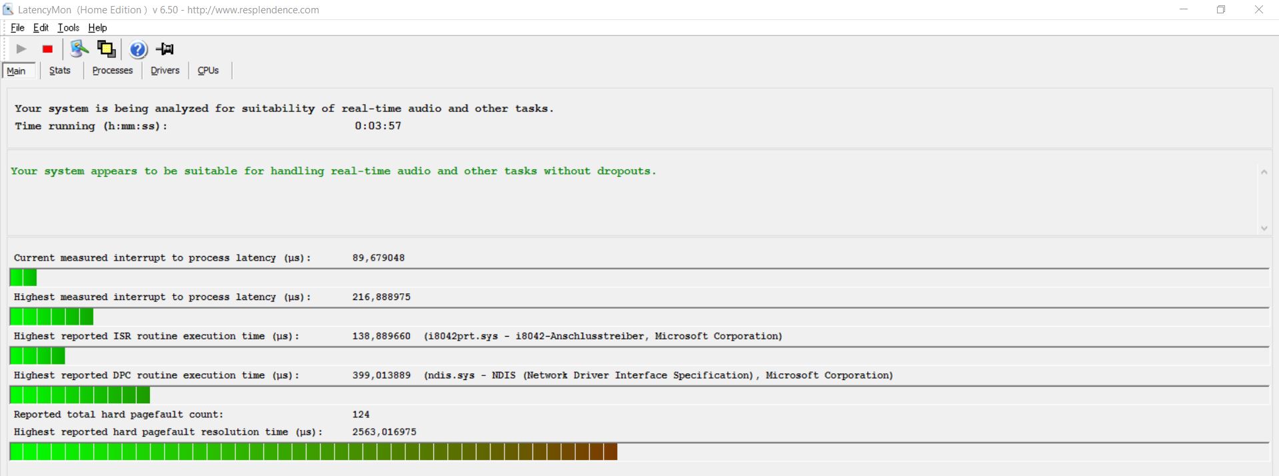1279x476 pixels.
Task: Click DPC execution value 399,013889
Action: (x=381, y=375)
